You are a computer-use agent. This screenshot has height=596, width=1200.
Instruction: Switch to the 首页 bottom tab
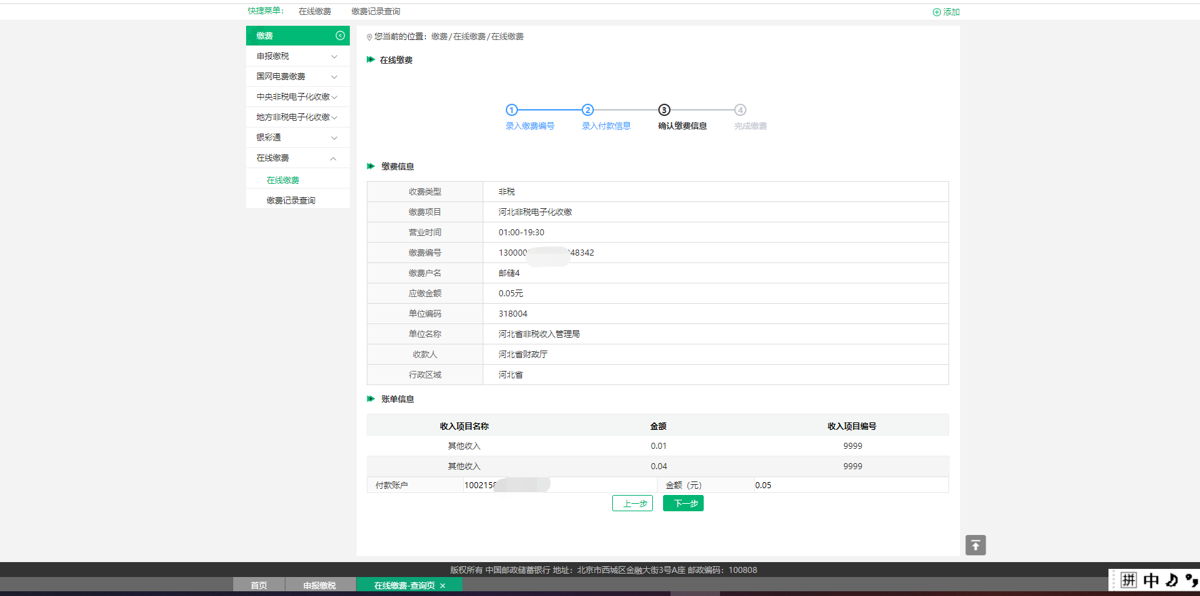[x=259, y=586]
